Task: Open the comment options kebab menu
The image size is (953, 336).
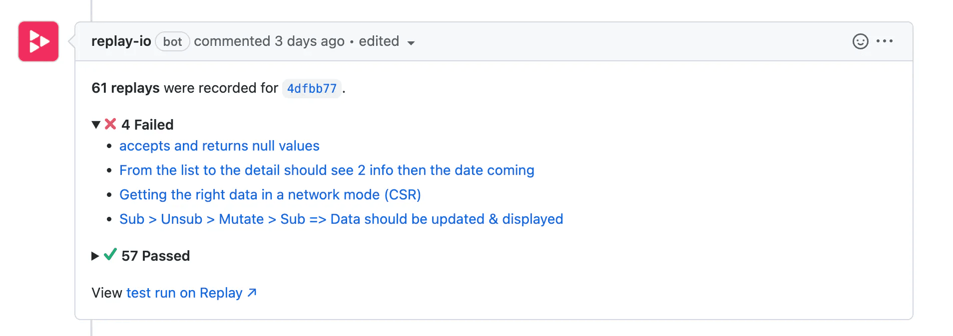Action: 885,42
